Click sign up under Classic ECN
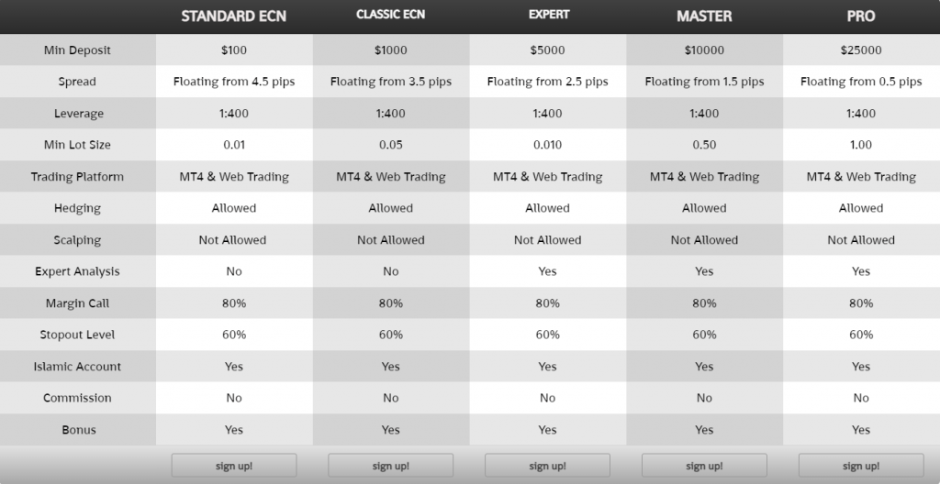This screenshot has width=940, height=484. coord(390,466)
